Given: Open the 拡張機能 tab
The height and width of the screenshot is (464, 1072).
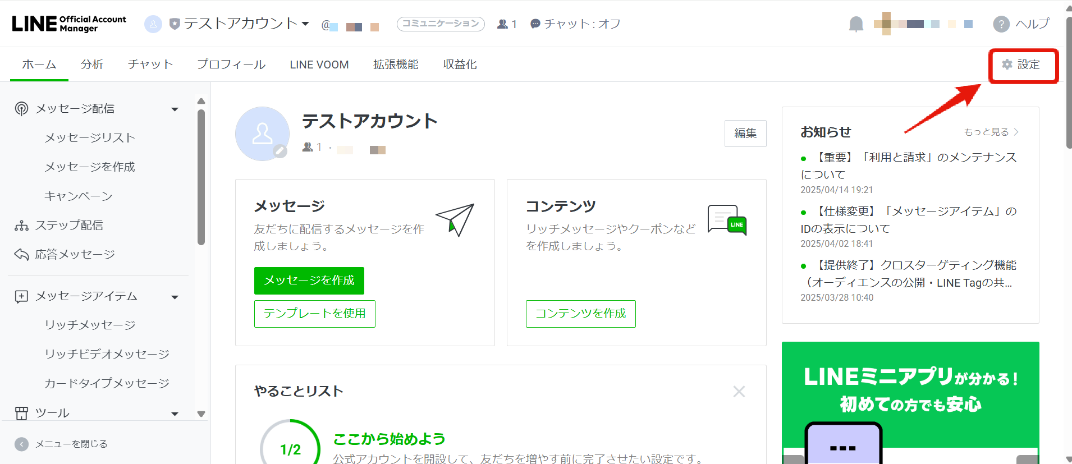Looking at the screenshot, I should [396, 65].
